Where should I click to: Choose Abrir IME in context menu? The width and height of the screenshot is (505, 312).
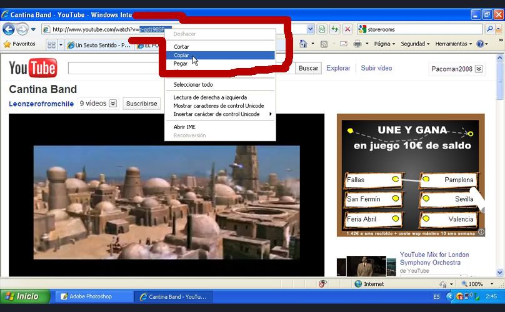pyautogui.click(x=220, y=127)
